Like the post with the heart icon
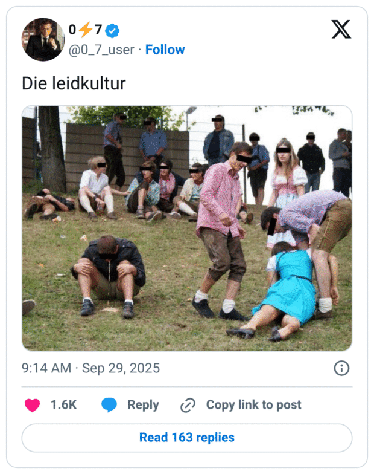This screenshot has height=474, width=374. 32,405
